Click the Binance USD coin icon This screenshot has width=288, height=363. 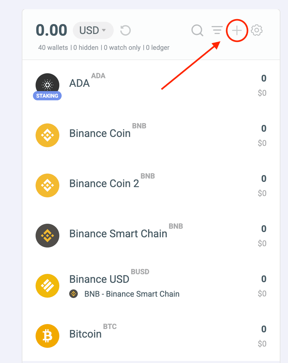click(47, 286)
